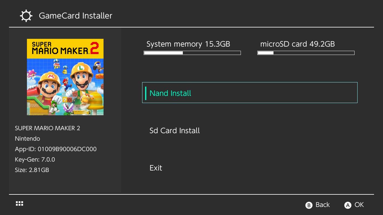Click the B button icon for Back

[x=309, y=205]
